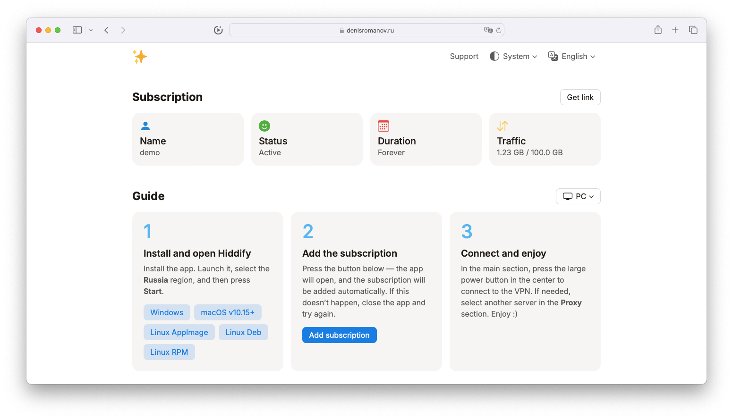Open the PC platform dropdown
The image size is (733, 419).
coord(578,196)
